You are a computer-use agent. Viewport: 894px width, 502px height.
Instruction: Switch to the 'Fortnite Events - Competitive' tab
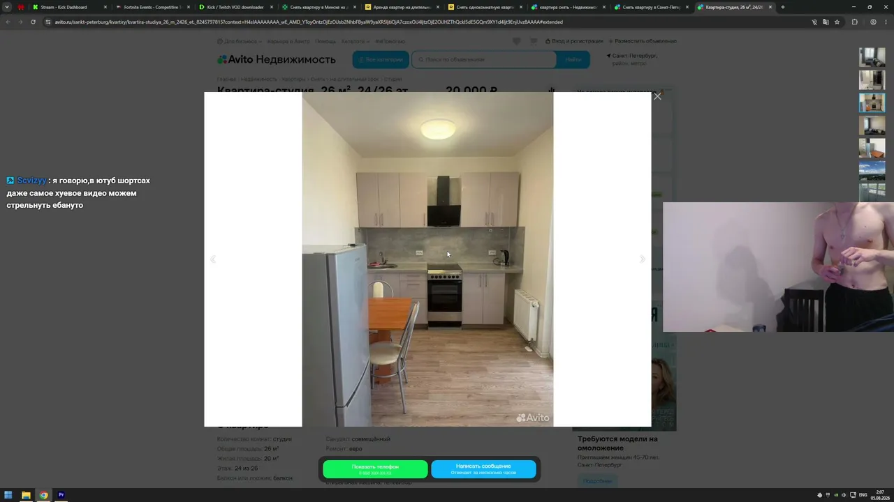[x=152, y=7]
